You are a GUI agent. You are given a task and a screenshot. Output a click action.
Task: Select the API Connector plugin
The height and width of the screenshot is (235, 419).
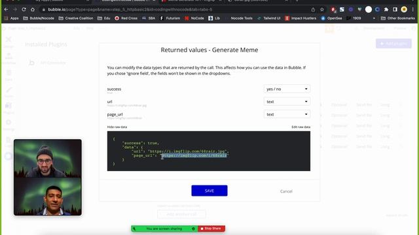click(x=47, y=63)
